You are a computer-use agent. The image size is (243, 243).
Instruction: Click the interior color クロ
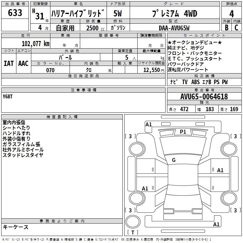coord(89,70)
